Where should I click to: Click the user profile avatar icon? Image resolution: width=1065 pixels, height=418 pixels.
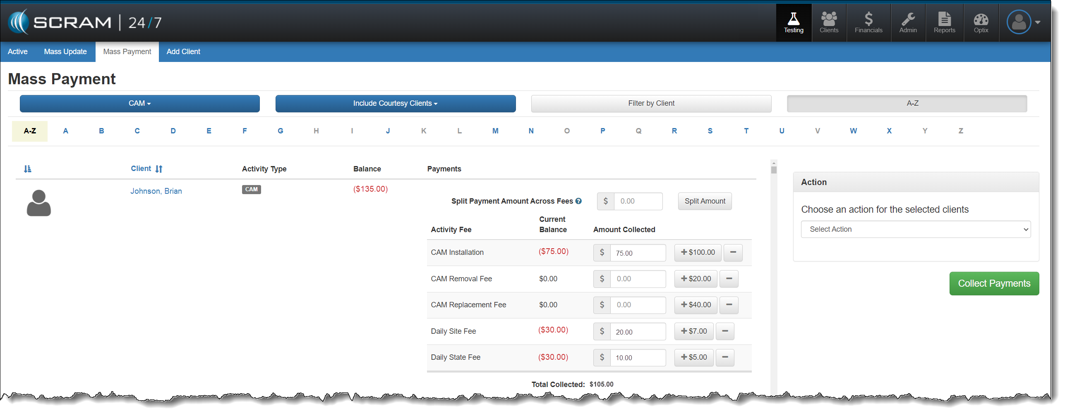point(1018,22)
